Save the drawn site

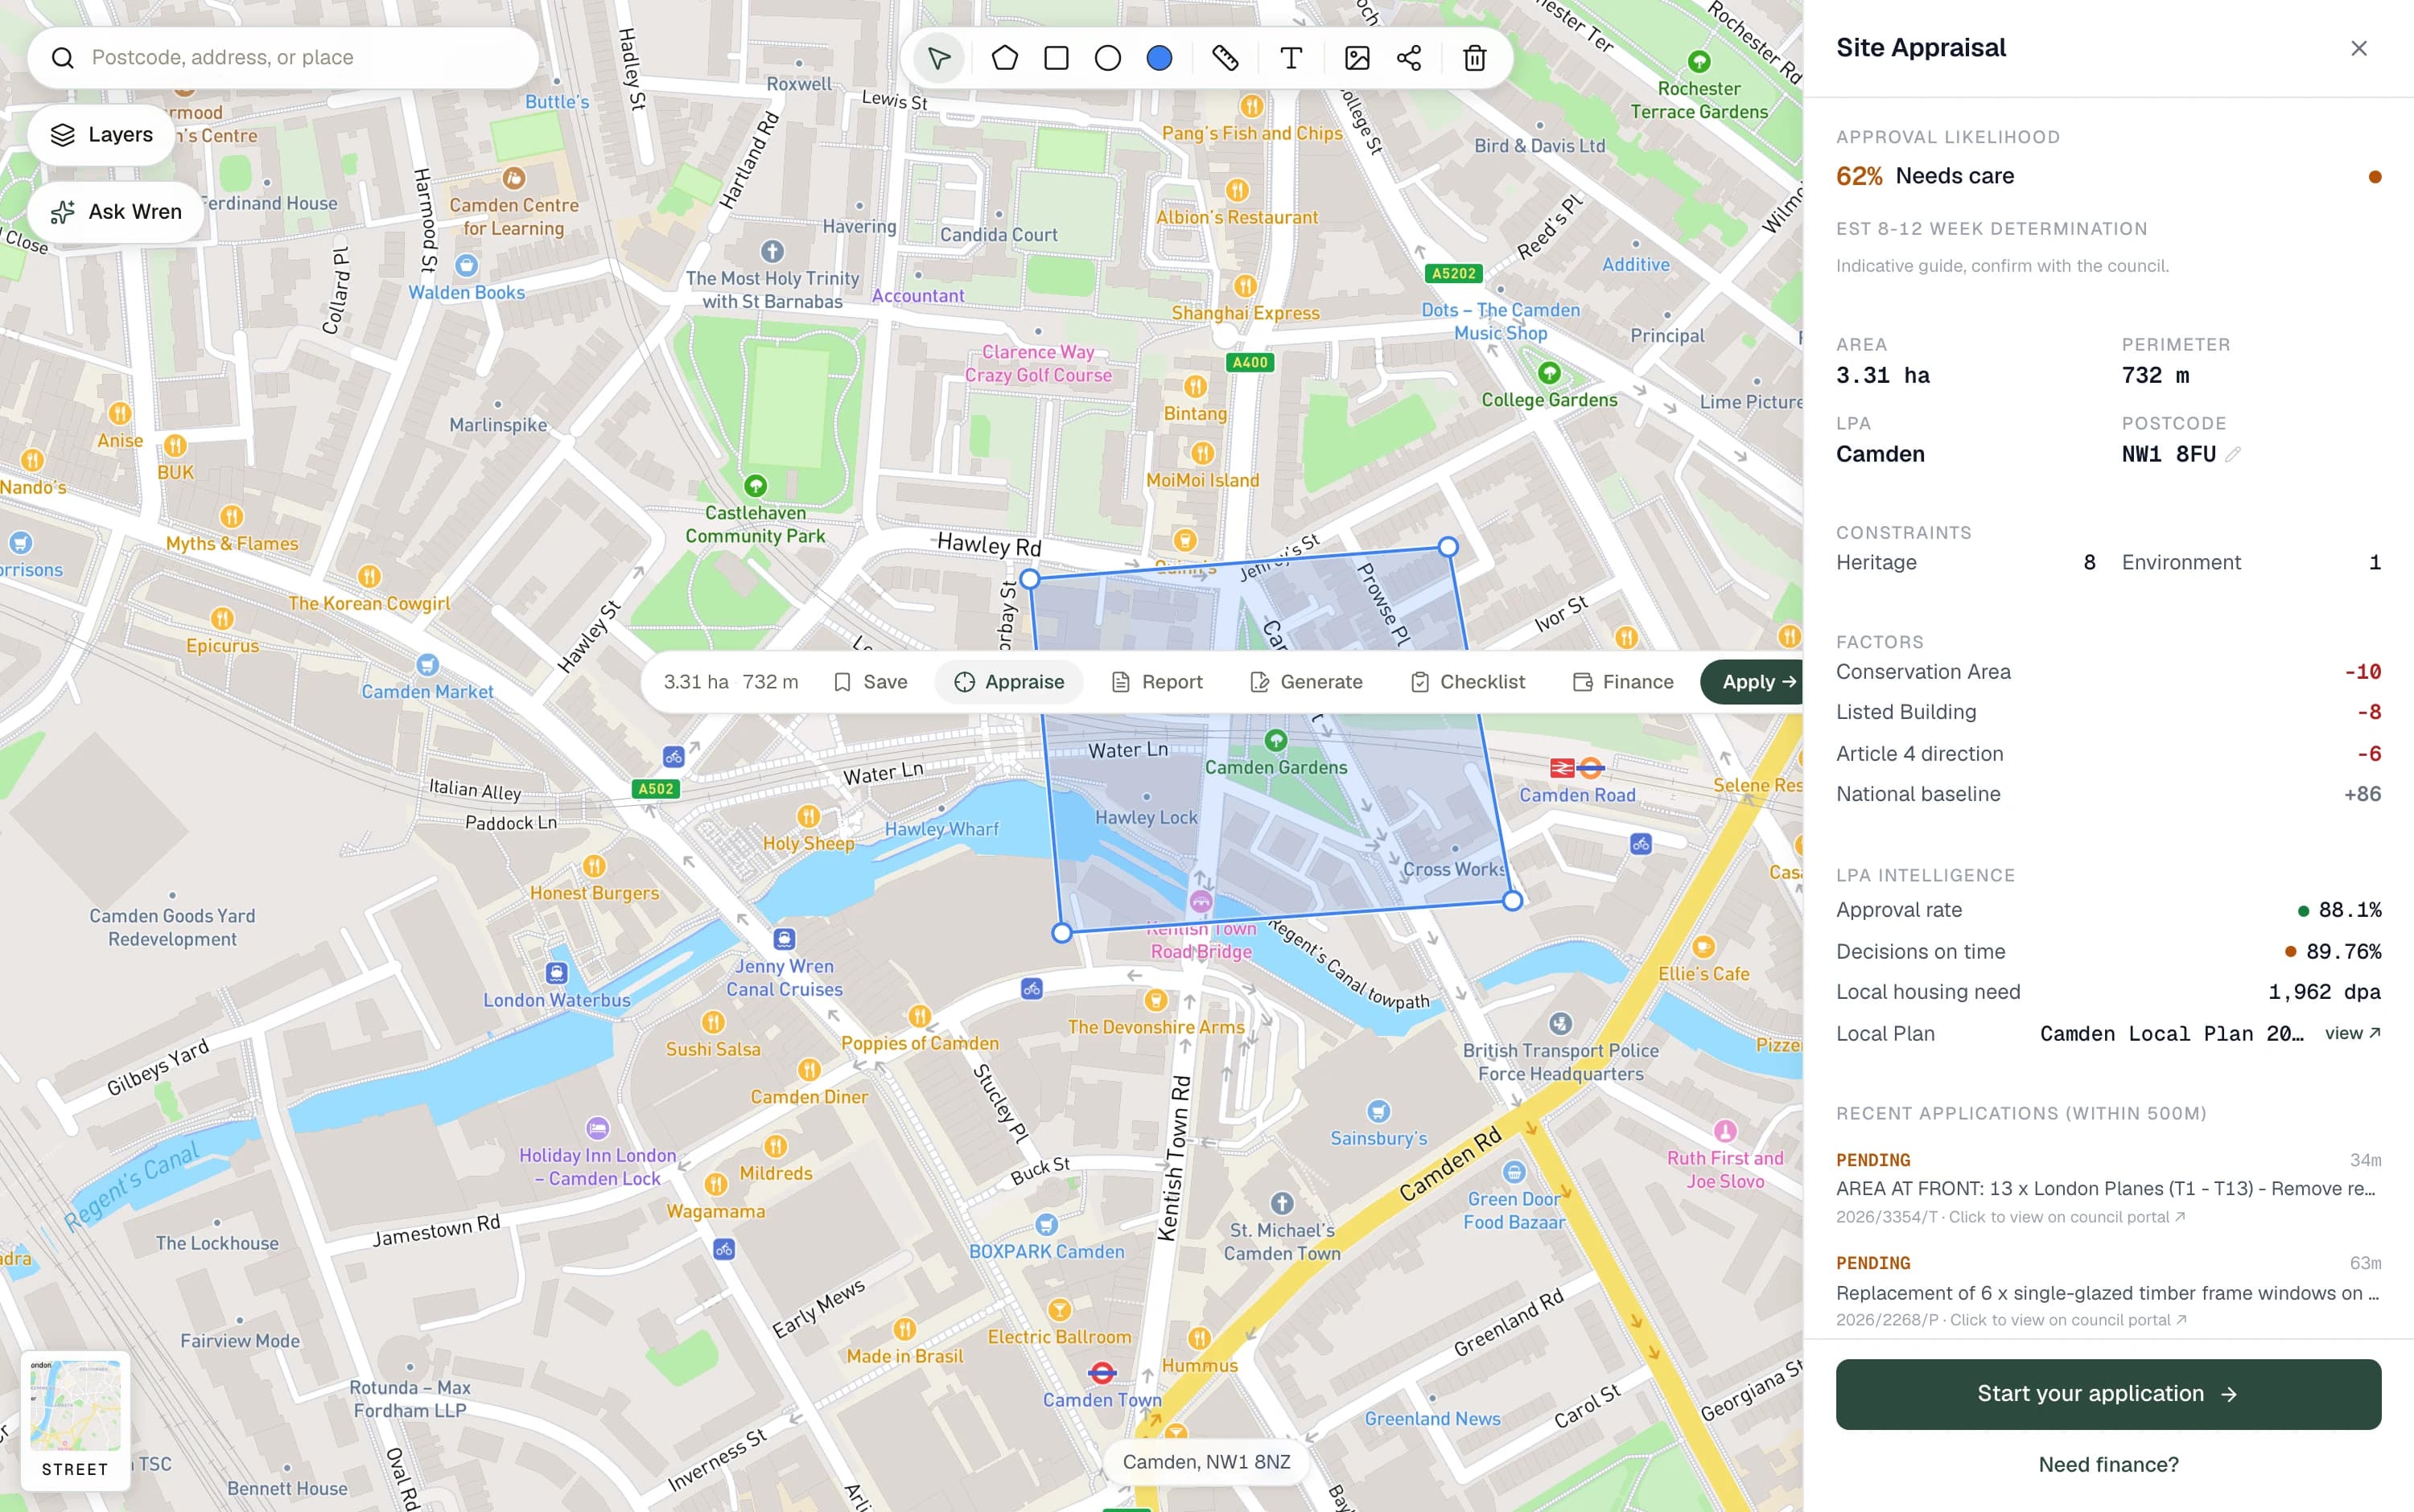(871, 682)
